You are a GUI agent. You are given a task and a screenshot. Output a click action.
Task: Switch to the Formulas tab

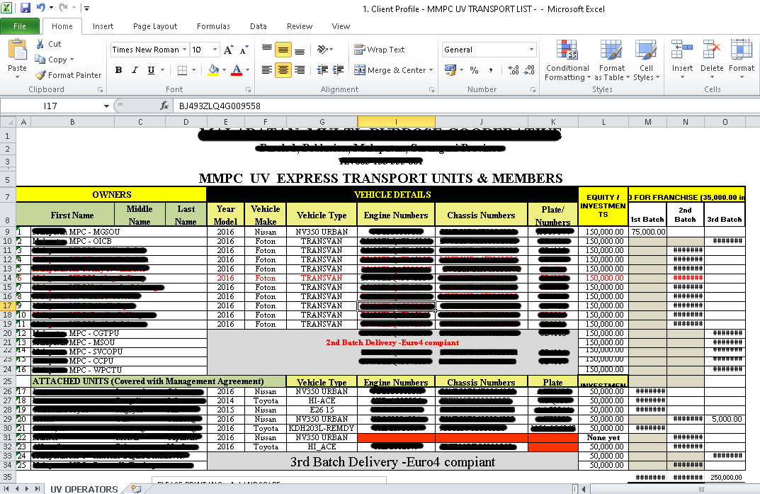tap(213, 26)
